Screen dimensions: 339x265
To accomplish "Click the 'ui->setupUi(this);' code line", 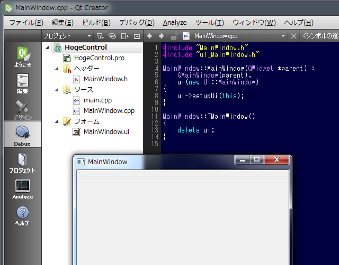I will click(211, 96).
